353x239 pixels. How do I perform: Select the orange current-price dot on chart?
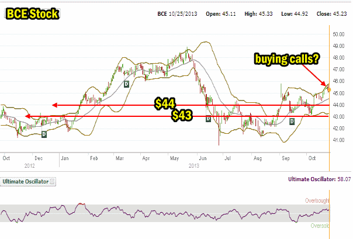pos(329,90)
